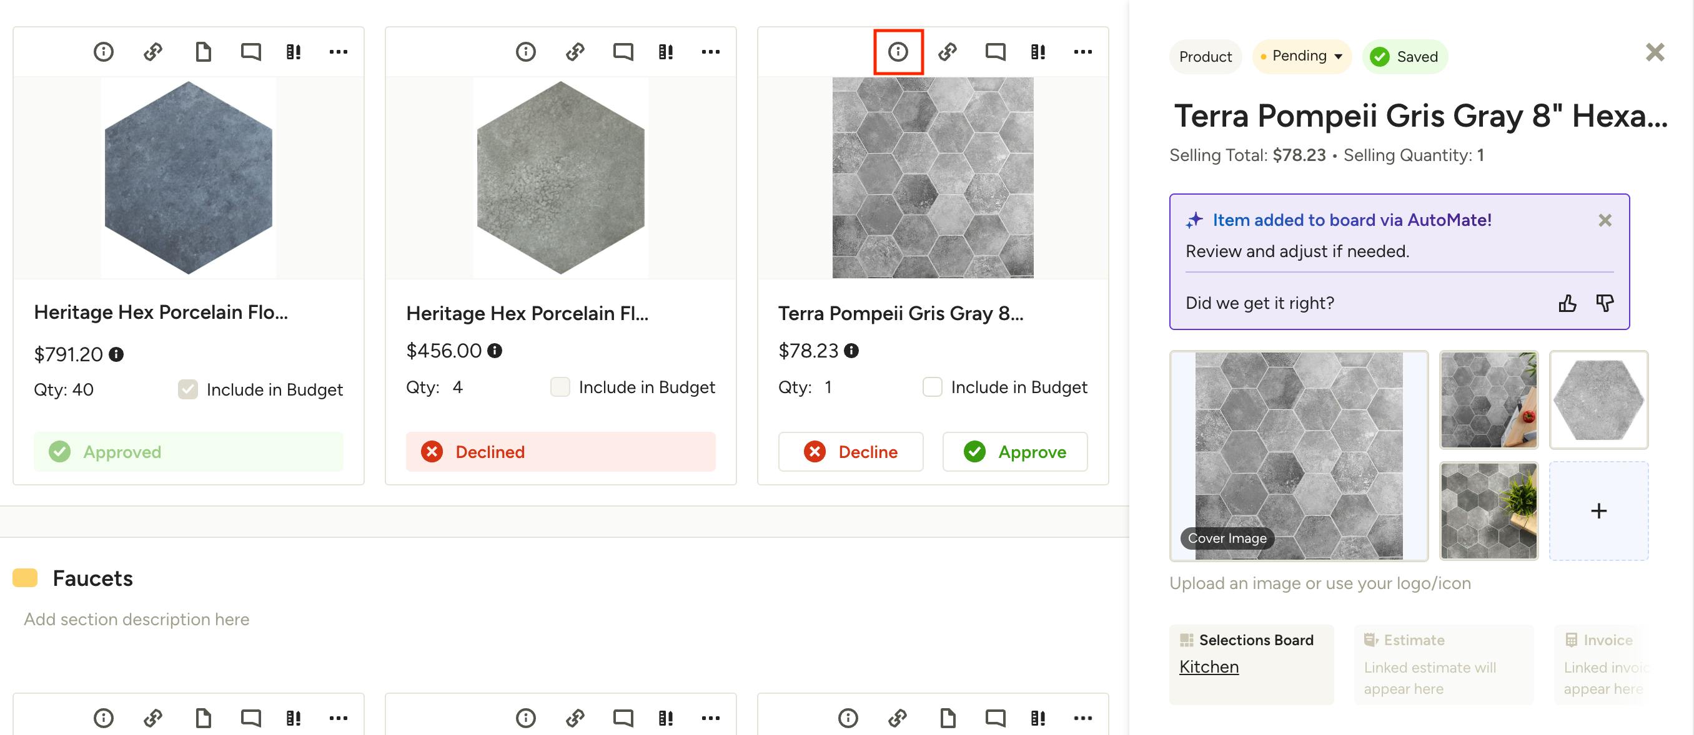
Task: Open three-dot menu on first Heritage card
Action: click(x=338, y=51)
